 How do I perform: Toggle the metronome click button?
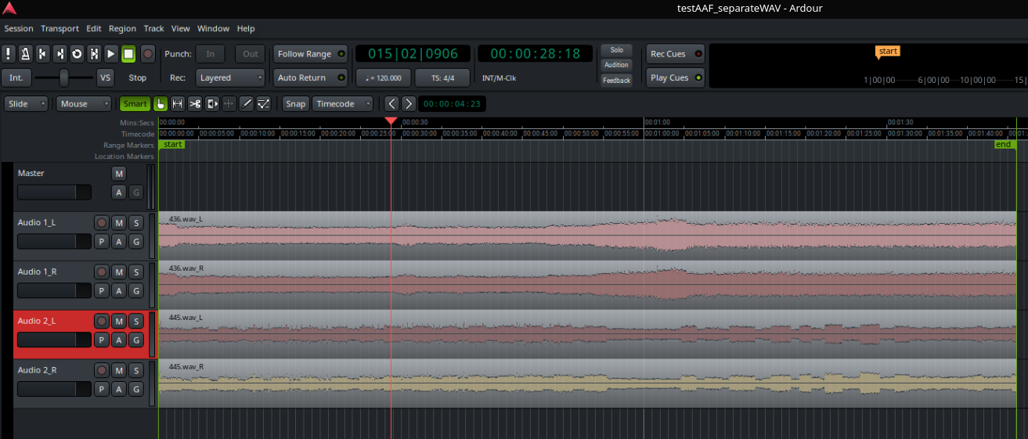pos(25,54)
